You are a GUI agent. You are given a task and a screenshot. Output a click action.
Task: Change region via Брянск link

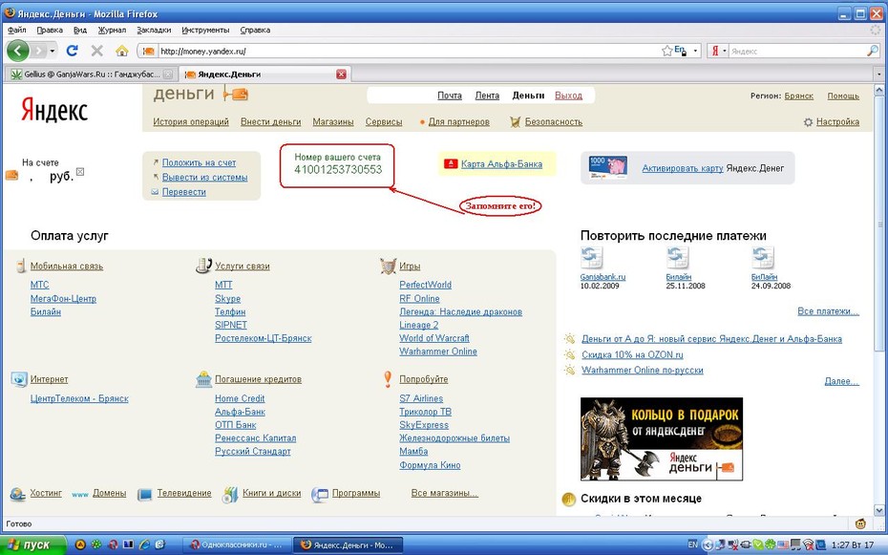tap(798, 96)
